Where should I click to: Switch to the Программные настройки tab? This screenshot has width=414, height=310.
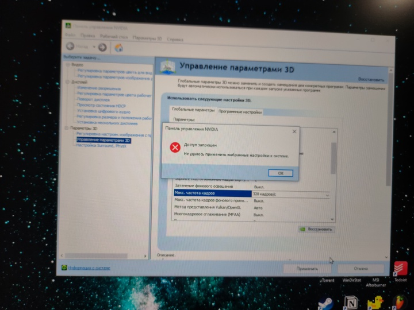pos(240,112)
